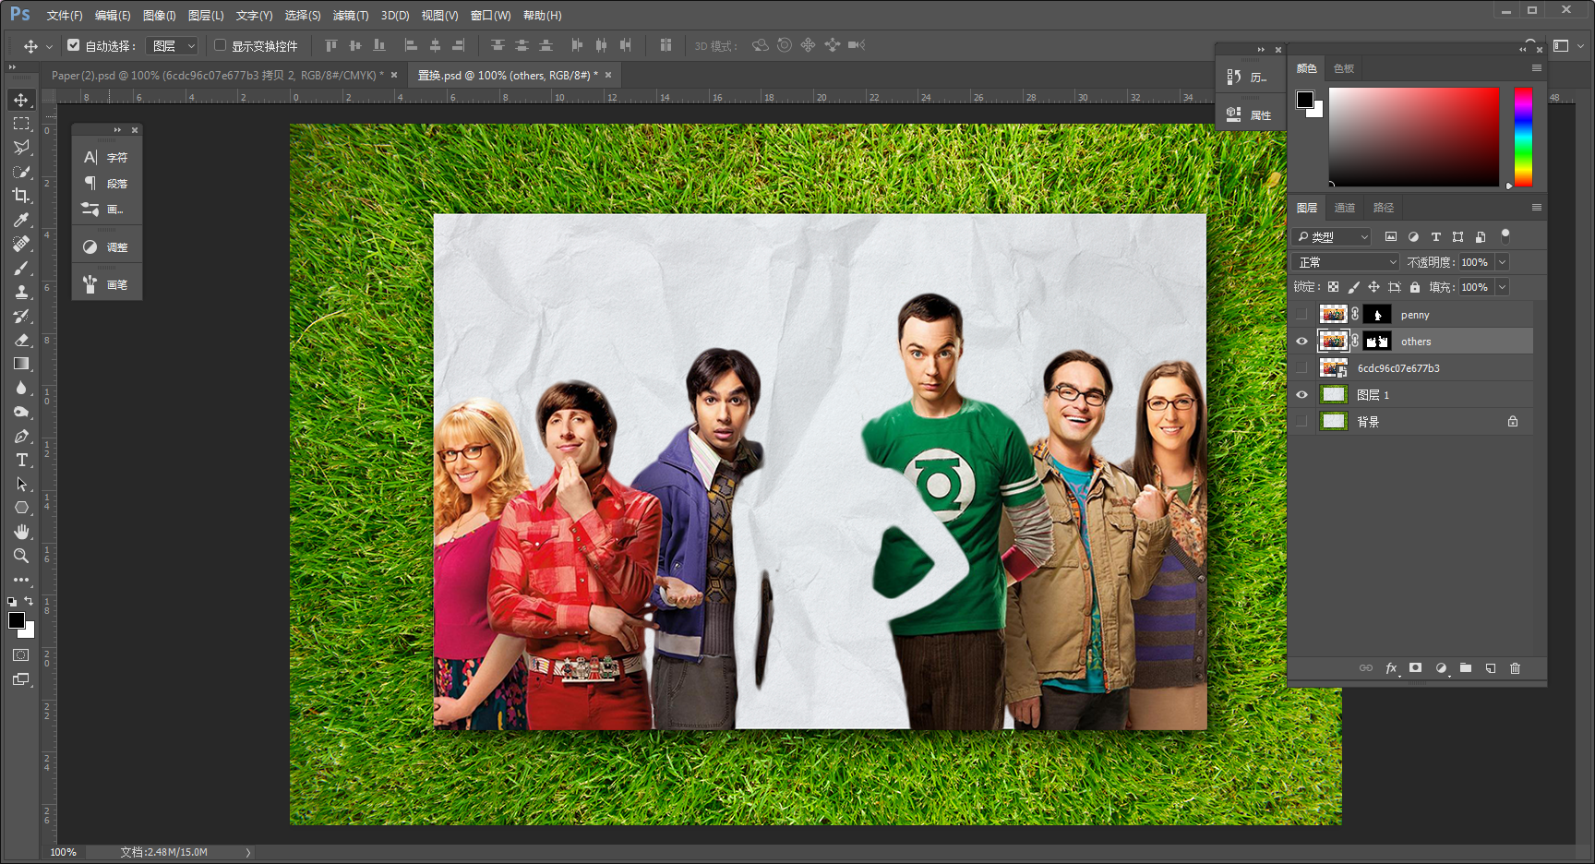
Task: Add a layer mask
Action: (1415, 668)
